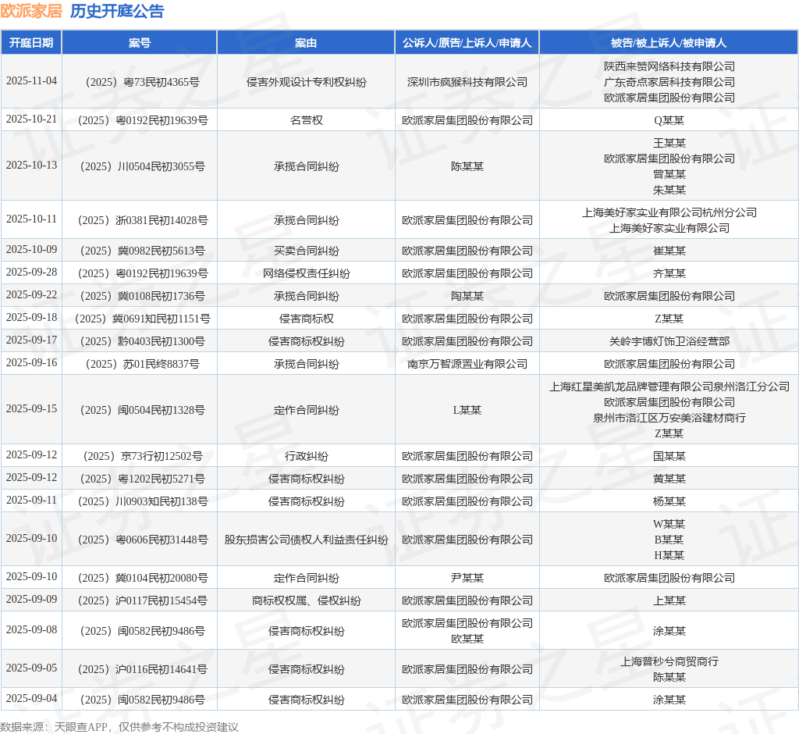This screenshot has height=734, width=799.
Task: Select case number 粤0606民初31448号
Action: click(x=142, y=540)
